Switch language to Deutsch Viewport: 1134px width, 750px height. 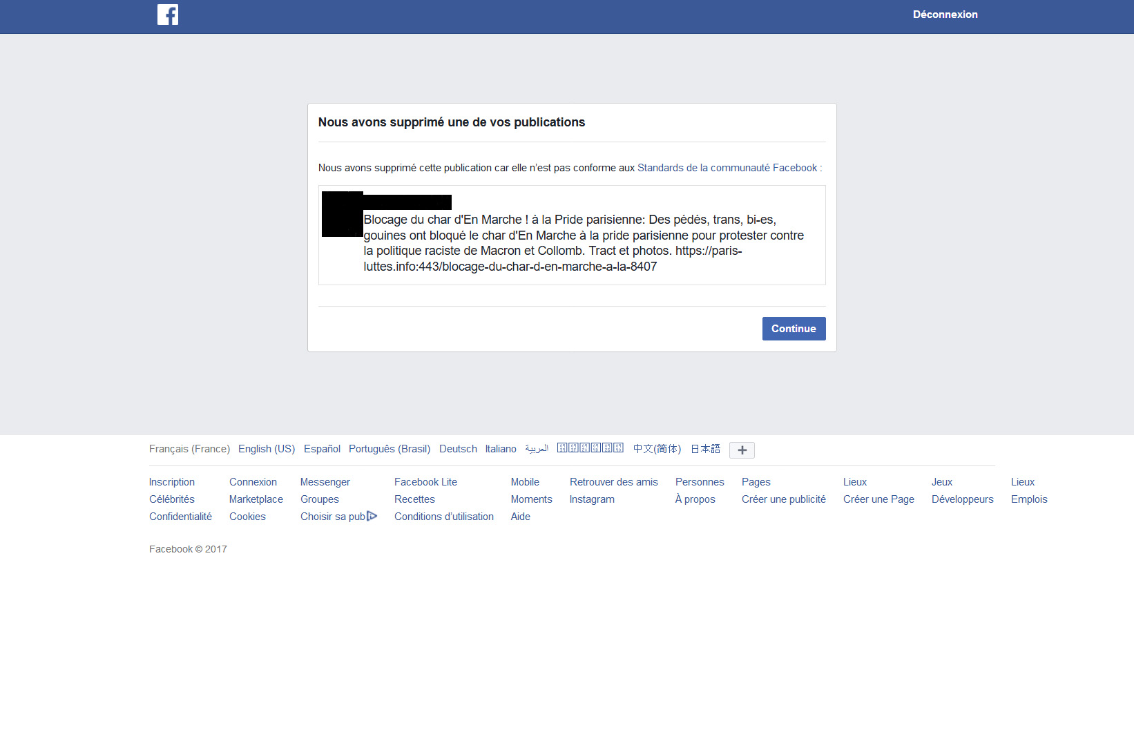pos(458,449)
